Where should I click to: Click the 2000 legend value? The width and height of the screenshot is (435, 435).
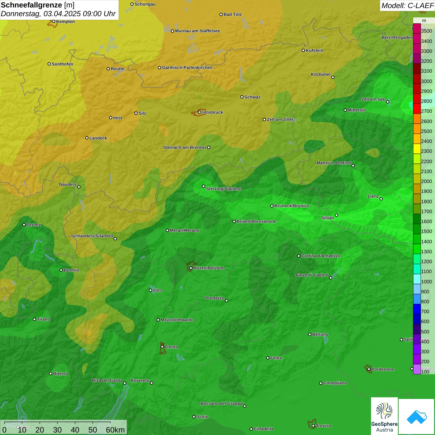[427, 181]
